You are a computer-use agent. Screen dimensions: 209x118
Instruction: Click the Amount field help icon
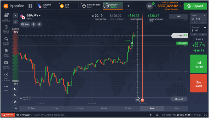(x=205, y=27)
